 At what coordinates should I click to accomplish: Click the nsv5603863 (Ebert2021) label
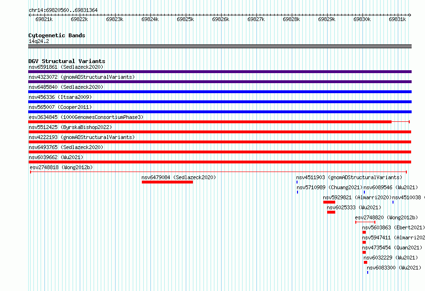(x=393, y=227)
